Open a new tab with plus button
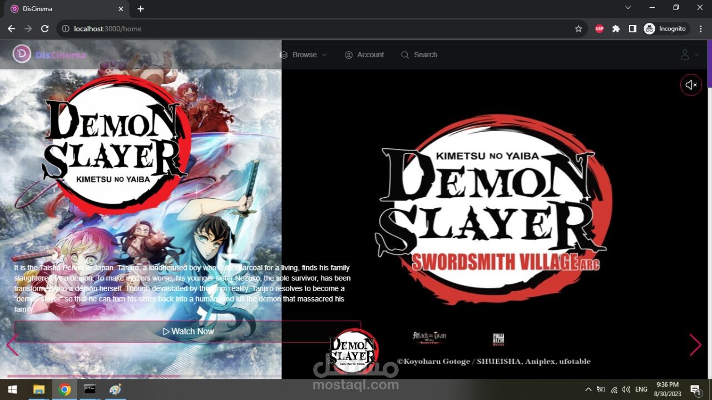The height and width of the screenshot is (400, 712). 141,9
